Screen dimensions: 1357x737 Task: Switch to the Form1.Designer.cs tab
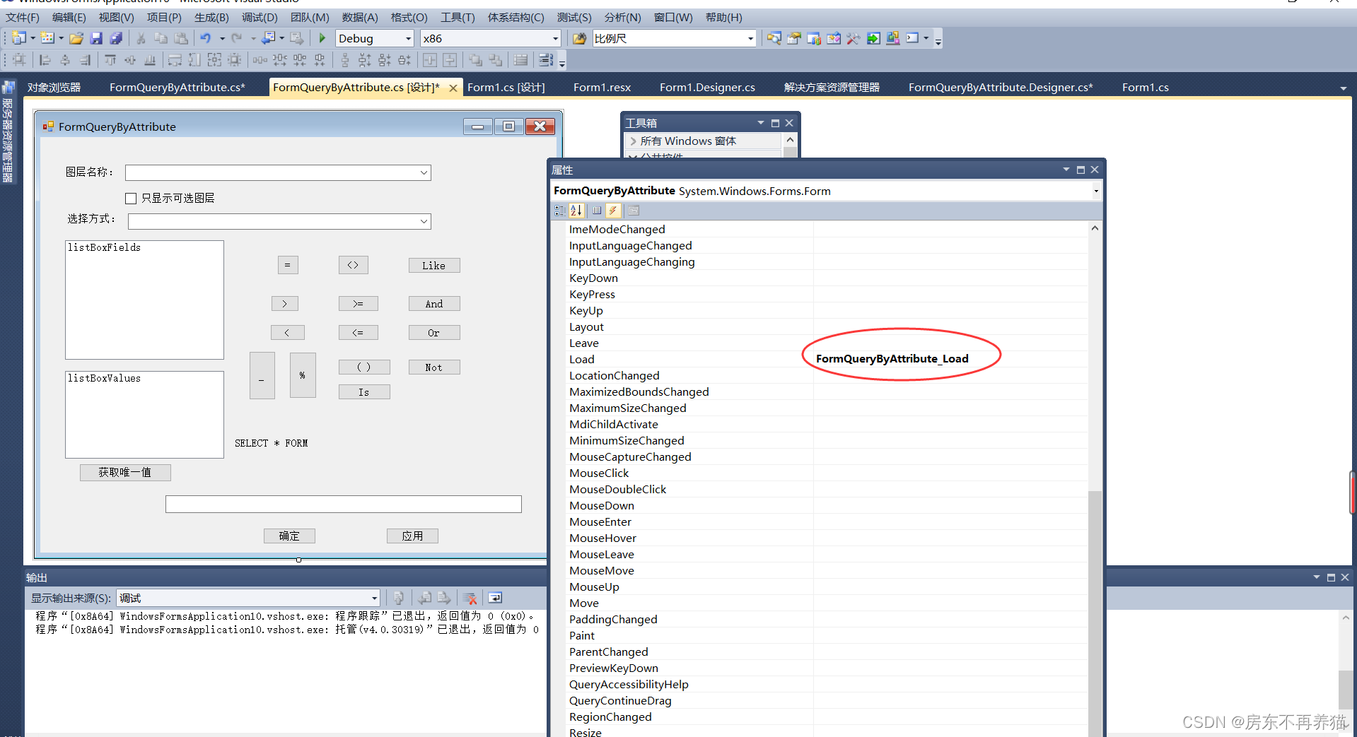tap(707, 88)
